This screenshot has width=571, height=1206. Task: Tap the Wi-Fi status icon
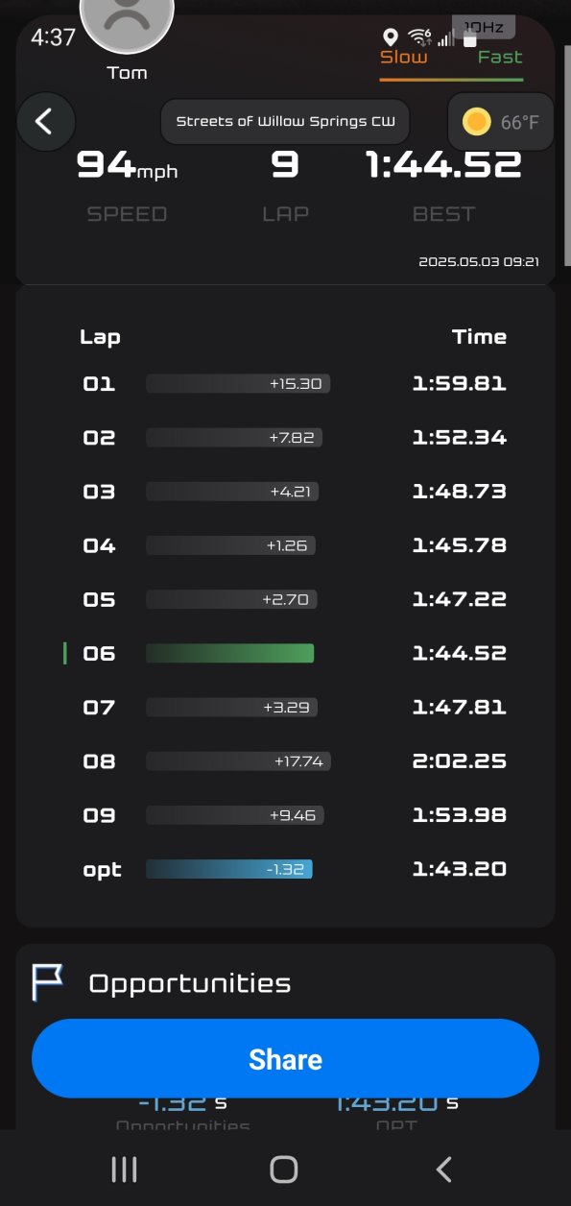(418, 37)
